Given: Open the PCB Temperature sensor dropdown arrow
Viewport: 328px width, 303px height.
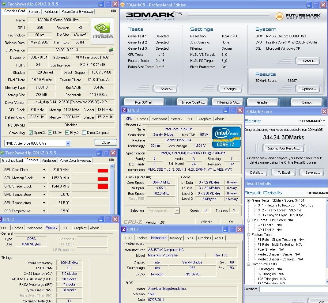Looking at the screenshot, I should (x=44, y=211).
